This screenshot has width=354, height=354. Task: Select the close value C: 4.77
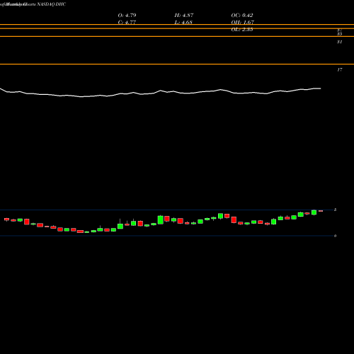coord(127,23)
